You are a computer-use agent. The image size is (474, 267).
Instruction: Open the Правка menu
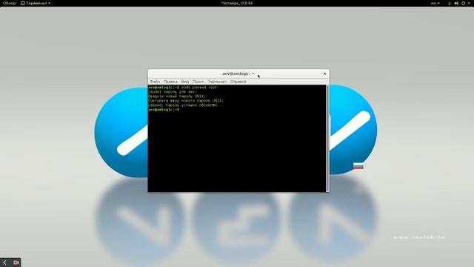point(170,82)
